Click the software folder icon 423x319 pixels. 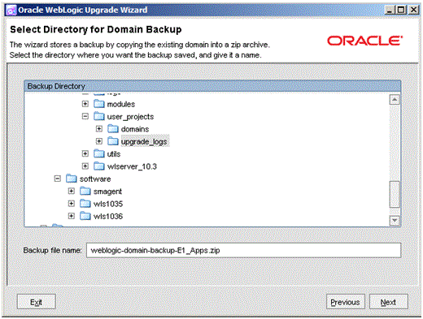(72, 179)
